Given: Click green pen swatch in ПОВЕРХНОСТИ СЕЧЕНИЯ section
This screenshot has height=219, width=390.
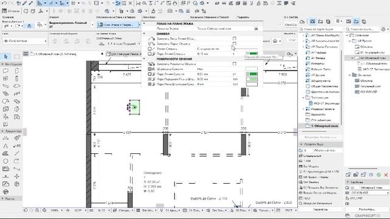Looking at the screenshot, I should [x=252, y=74].
